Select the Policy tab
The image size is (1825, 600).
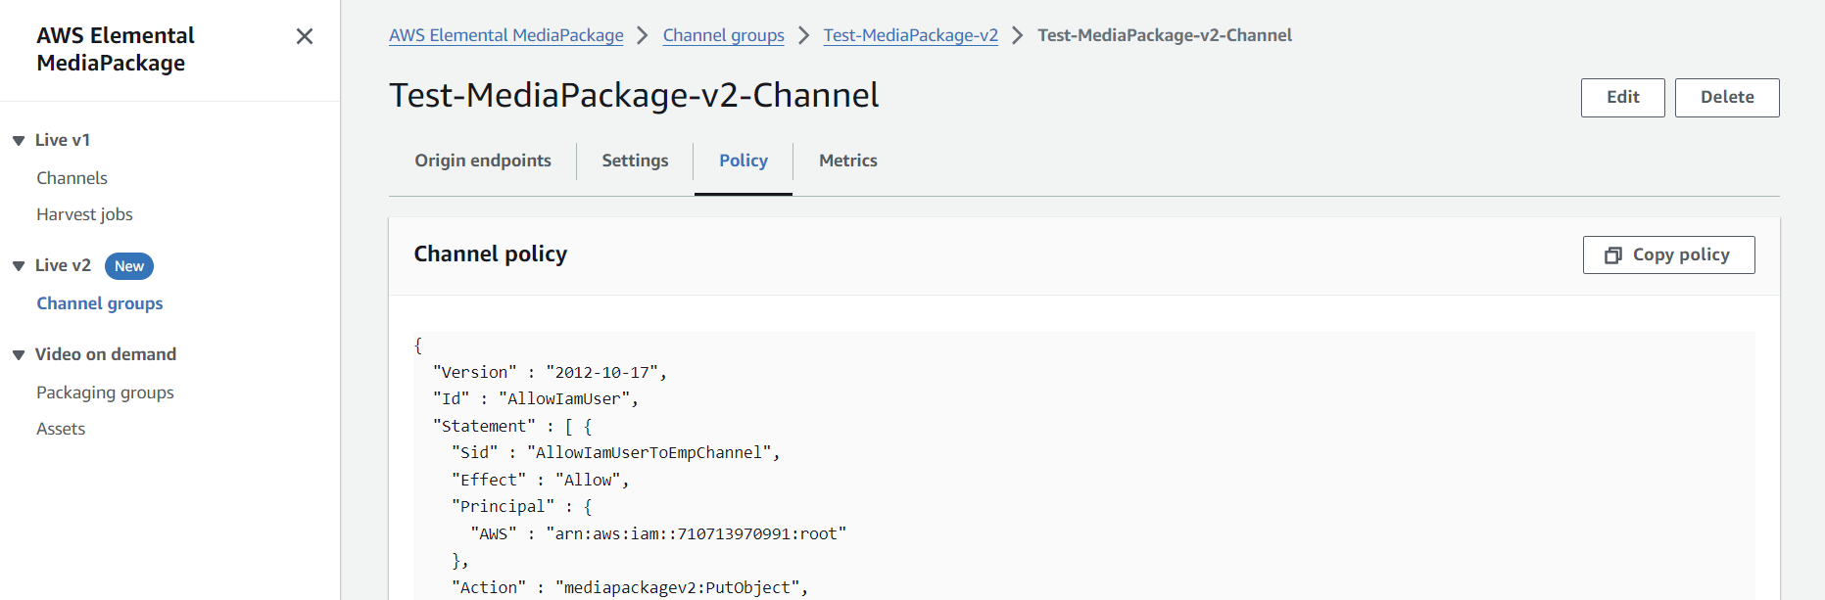pyautogui.click(x=744, y=161)
